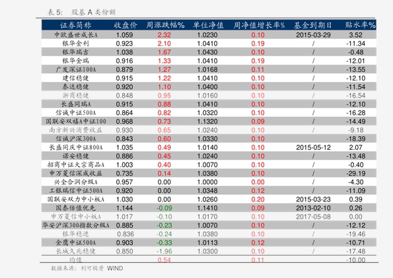Select the 贴水率% column header

360,25
